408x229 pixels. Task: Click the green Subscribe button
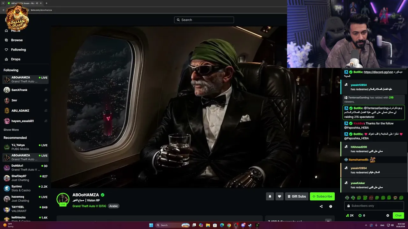pos(322,196)
